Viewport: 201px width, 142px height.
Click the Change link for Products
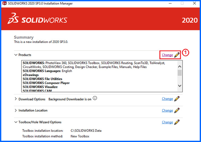[167, 55]
